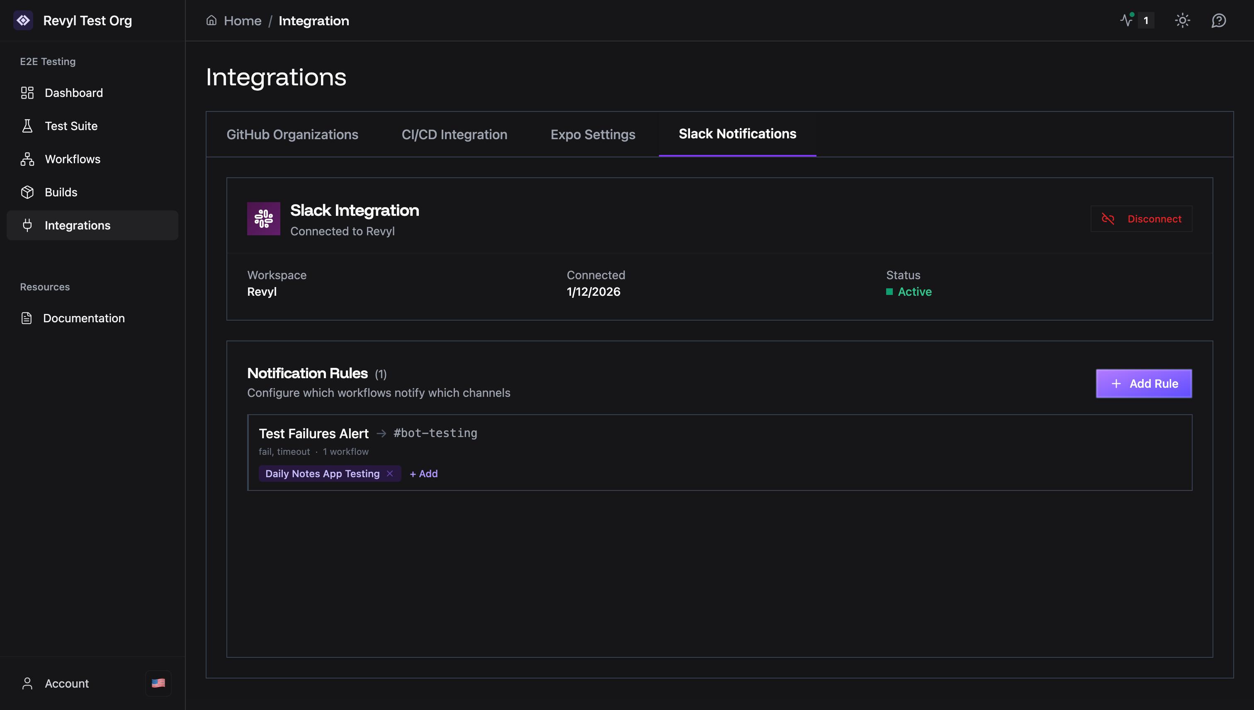Image resolution: width=1254 pixels, height=710 pixels.
Task: Open the US flag language selector
Action: [x=158, y=683]
